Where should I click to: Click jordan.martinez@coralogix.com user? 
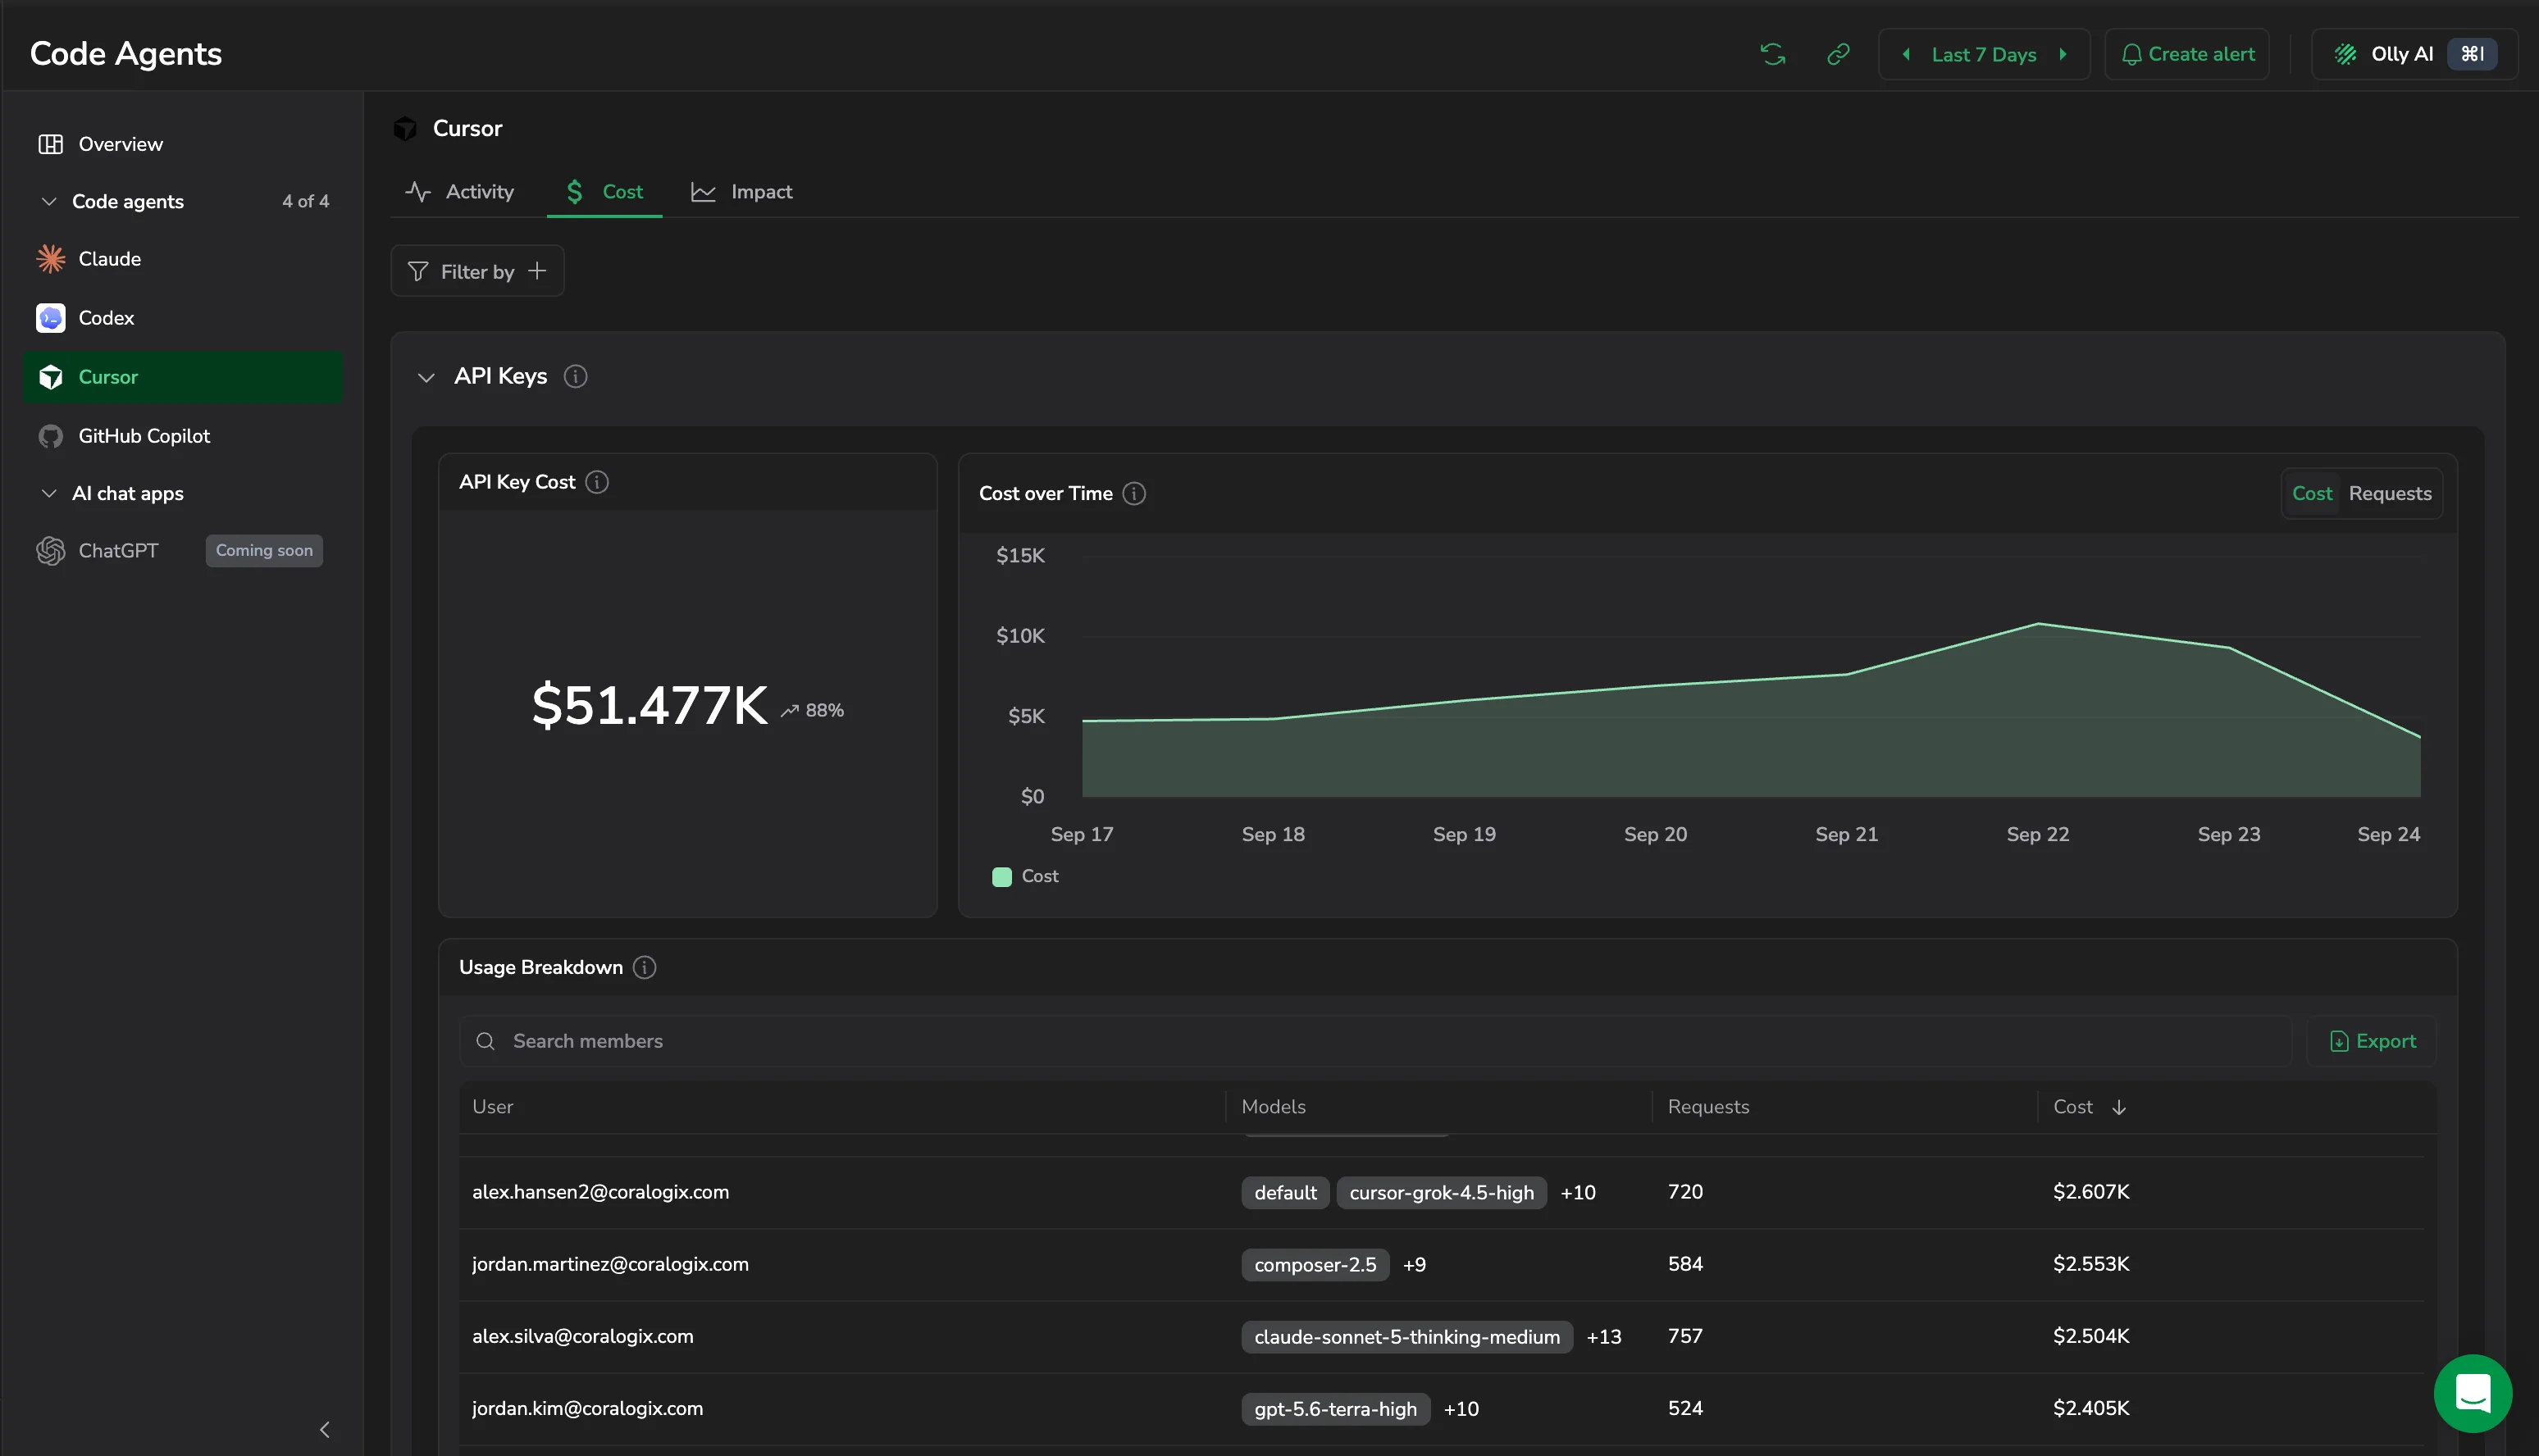(610, 1264)
